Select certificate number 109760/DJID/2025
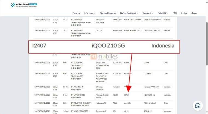The width and height of the screenshot is (208, 114). coord(42,87)
